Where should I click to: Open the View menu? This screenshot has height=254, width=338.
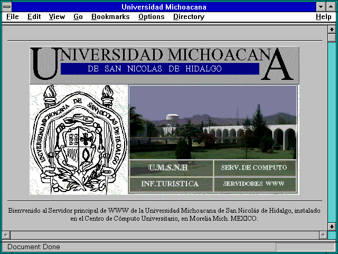57,16
